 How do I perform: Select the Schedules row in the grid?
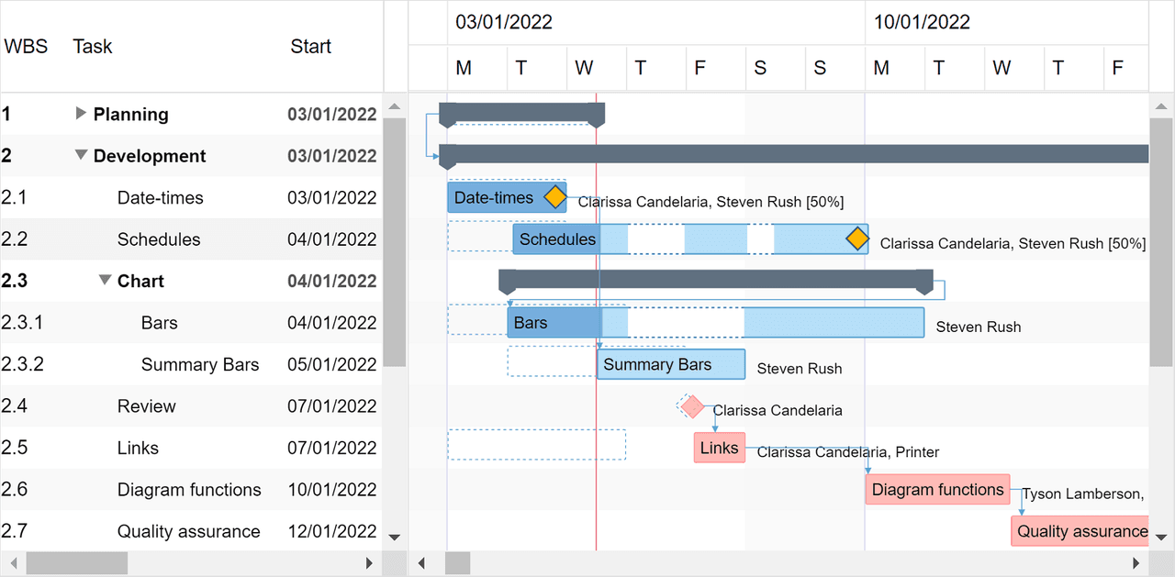click(x=191, y=239)
